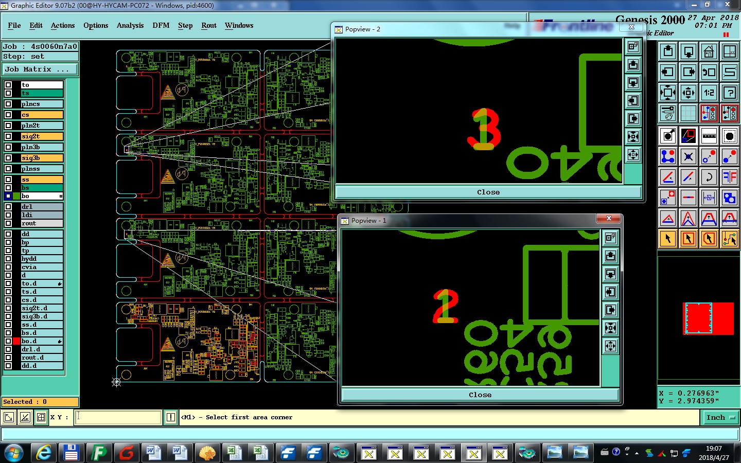Click Close button in Popview - 1

tap(480, 395)
